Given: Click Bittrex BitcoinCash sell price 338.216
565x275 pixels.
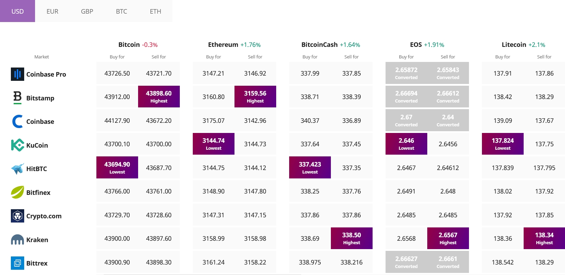Looking at the screenshot, I should click(x=352, y=262).
